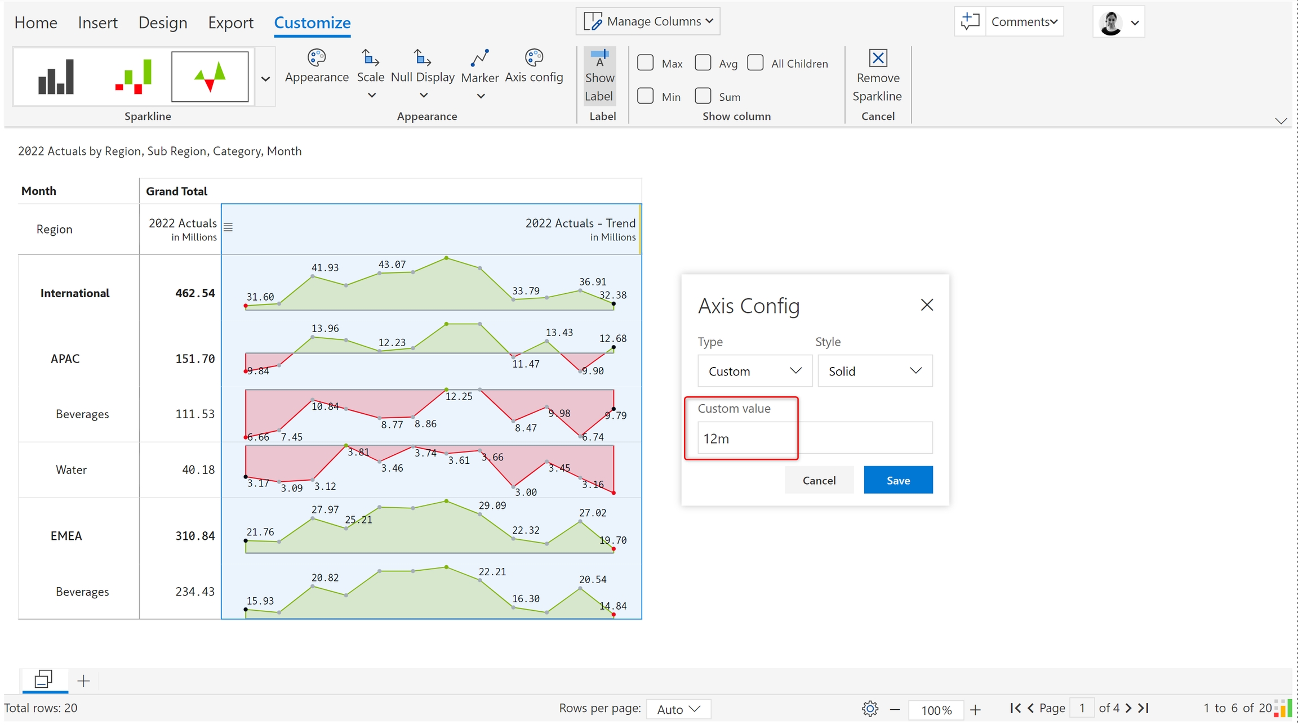Click the zoom in plus control
This screenshot has width=1298, height=725.
tap(976, 709)
